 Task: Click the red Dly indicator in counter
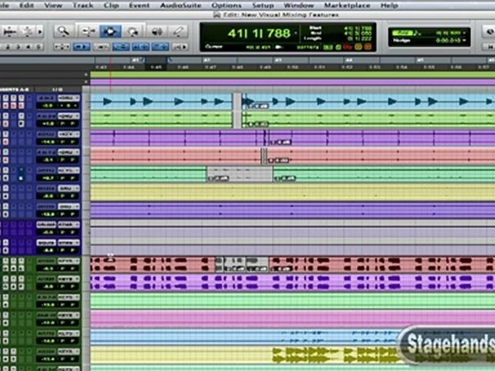[x=348, y=47]
